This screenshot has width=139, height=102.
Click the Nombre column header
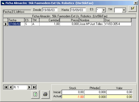point(92,20)
